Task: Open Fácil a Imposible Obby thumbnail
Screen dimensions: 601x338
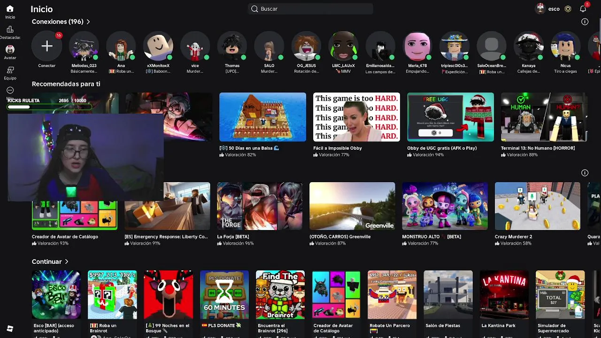Action: point(356,117)
